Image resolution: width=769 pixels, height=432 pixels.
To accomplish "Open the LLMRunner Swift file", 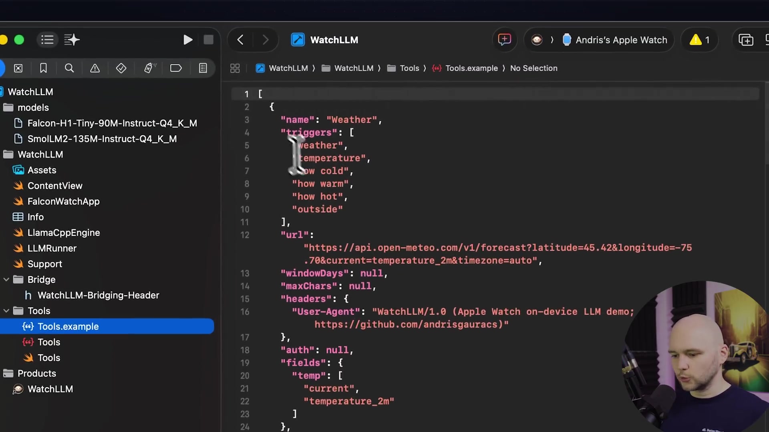I will pyautogui.click(x=52, y=248).
